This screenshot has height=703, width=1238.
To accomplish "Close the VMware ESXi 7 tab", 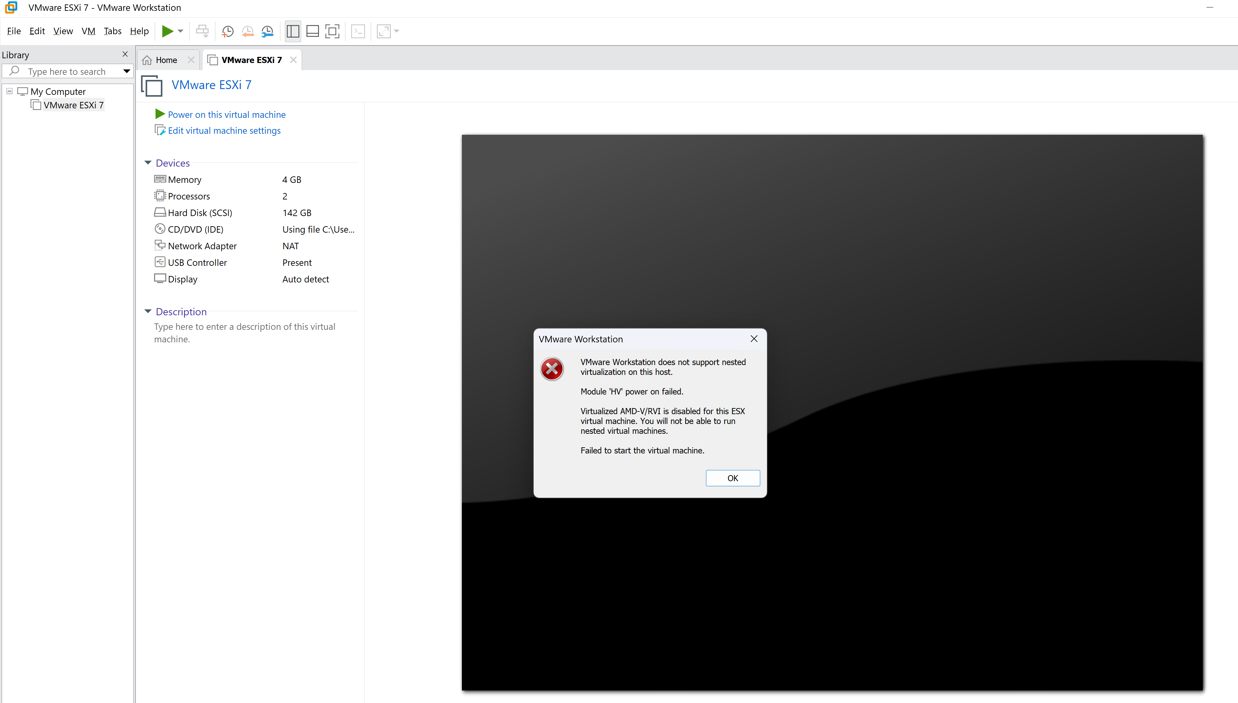I will pos(294,60).
